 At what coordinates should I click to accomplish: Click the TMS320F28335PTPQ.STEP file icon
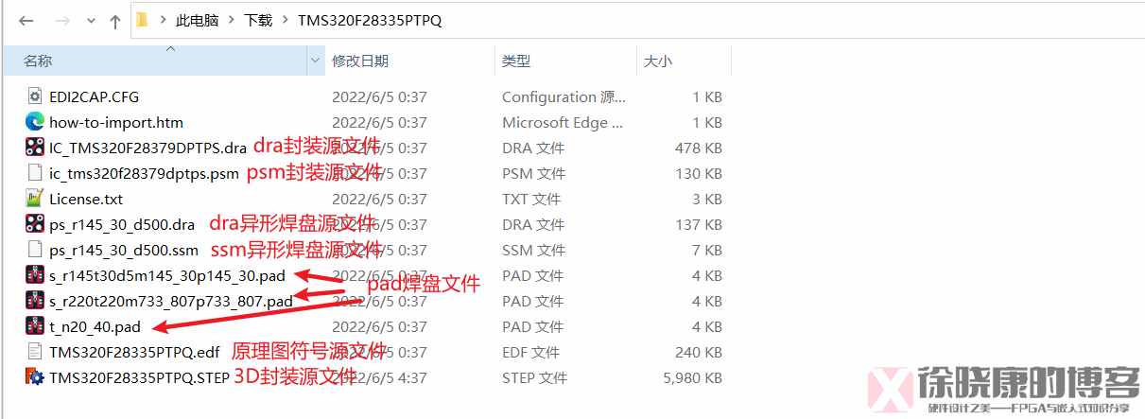pyautogui.click(x=35, y=377)
